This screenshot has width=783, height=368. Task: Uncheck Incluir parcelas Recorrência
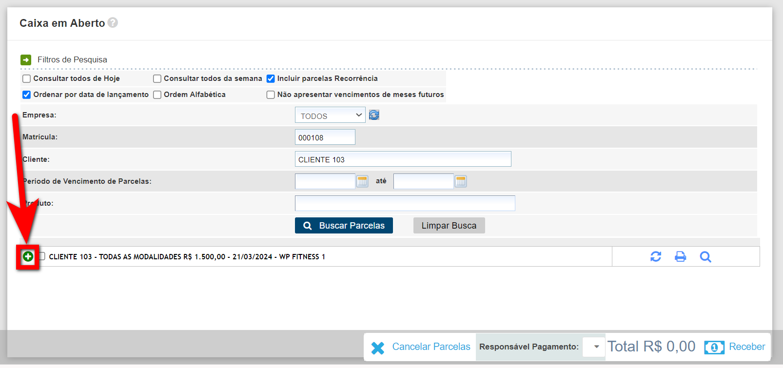271,79
